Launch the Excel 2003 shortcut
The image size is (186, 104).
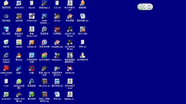pos(6,94)
